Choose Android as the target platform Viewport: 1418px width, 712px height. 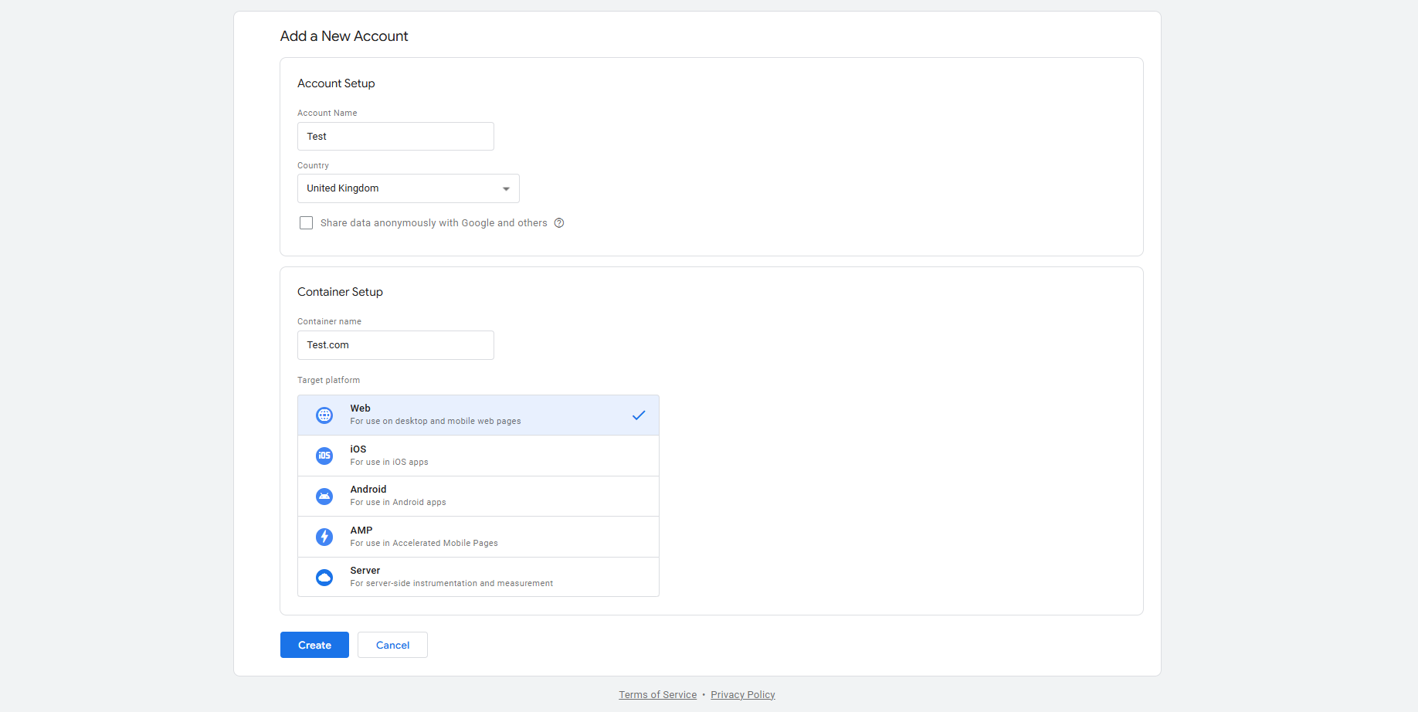(x=479, y=496)
